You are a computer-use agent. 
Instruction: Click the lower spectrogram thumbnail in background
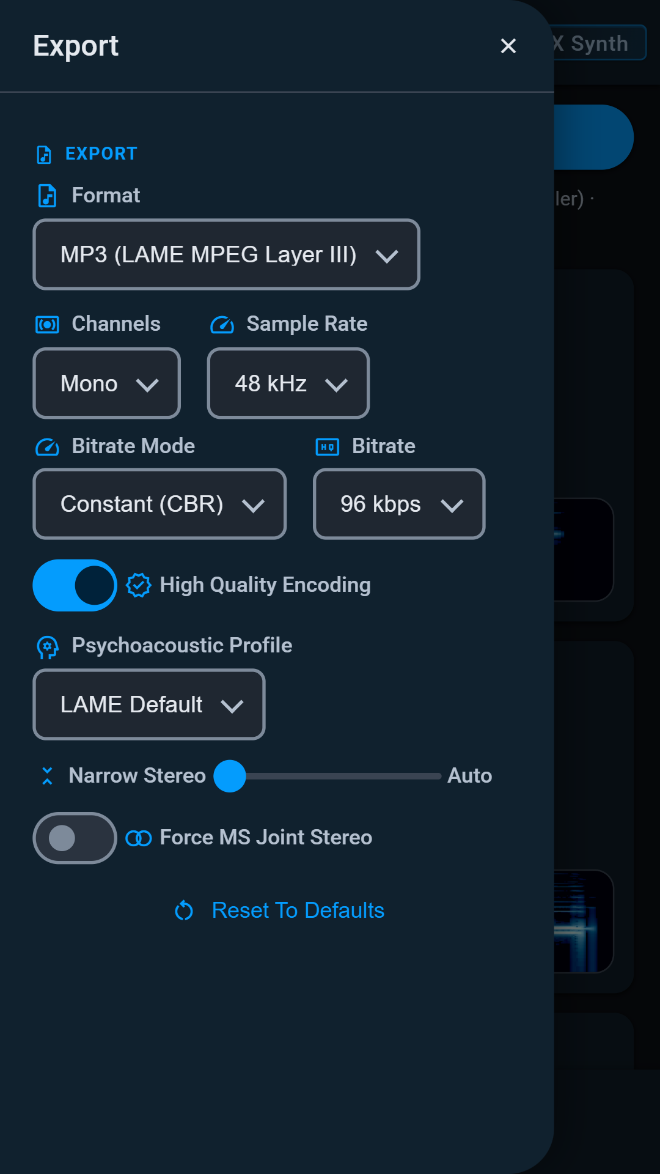(x=584, y=921)
